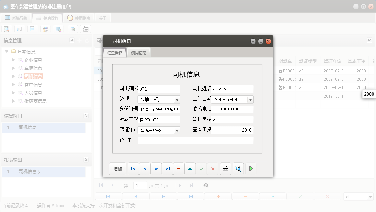The image size is (376, 212).
Task: Cancel edits with the red X icon
Action: (x=213, y=168)
